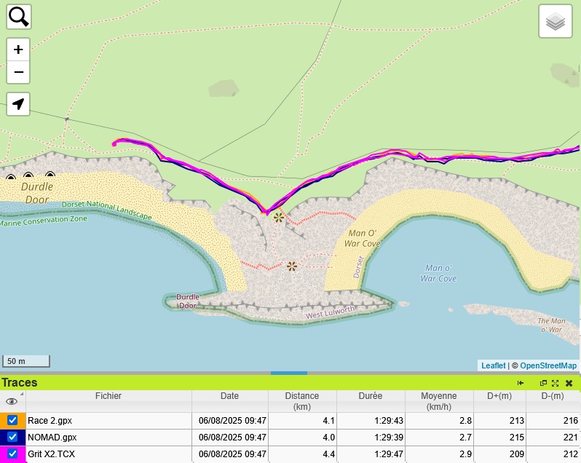
Task: Close the Traces panel
Action: tap(569, 383)
